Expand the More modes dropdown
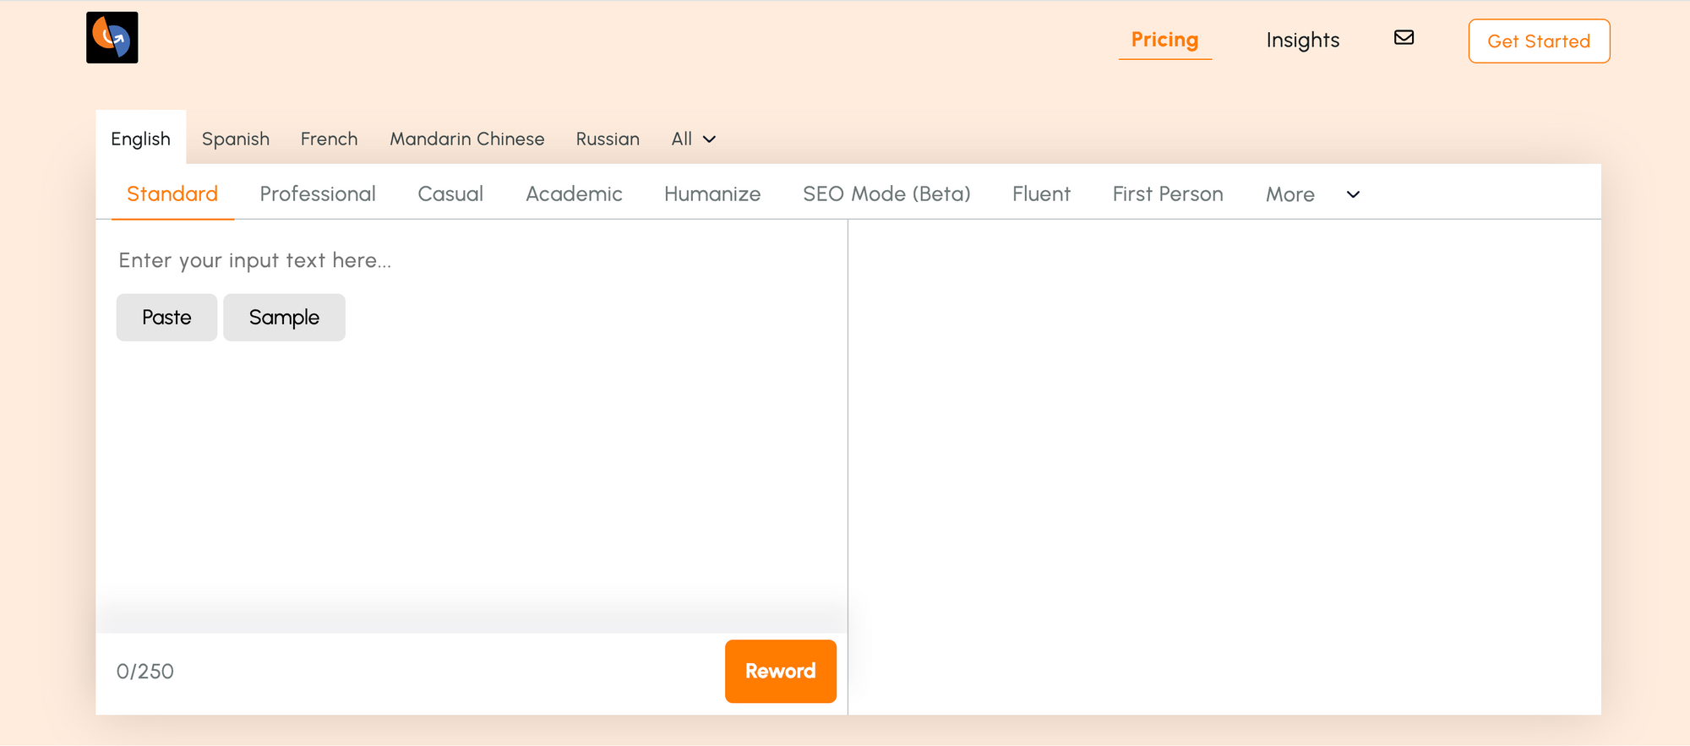The width and height of the screenshot is (1690, 746). (x=1289, y=194)
